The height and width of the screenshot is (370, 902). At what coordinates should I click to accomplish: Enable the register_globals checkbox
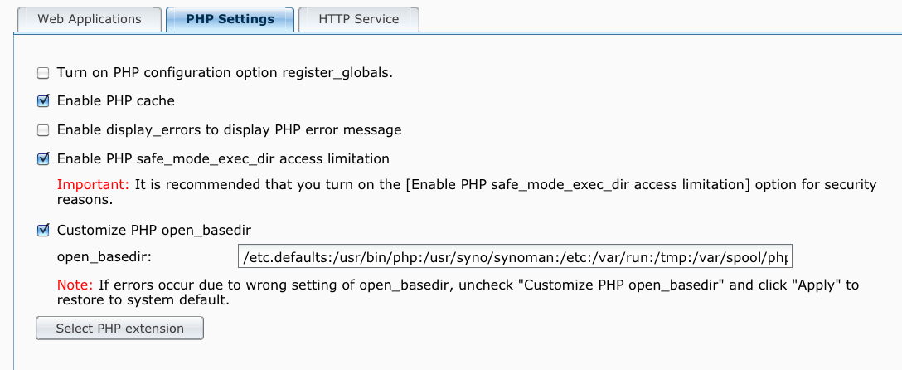click(43, 73)
